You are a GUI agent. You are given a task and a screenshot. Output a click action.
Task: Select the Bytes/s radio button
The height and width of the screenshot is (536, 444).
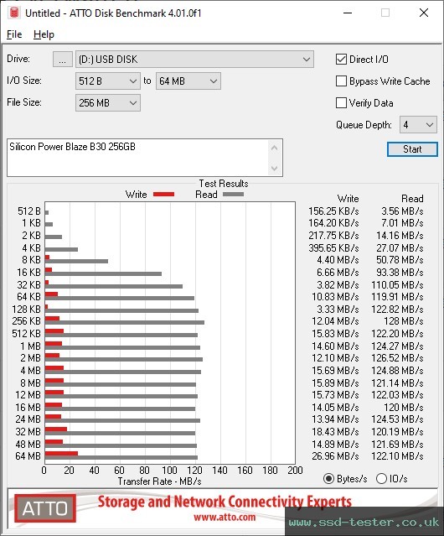(328, 479)
